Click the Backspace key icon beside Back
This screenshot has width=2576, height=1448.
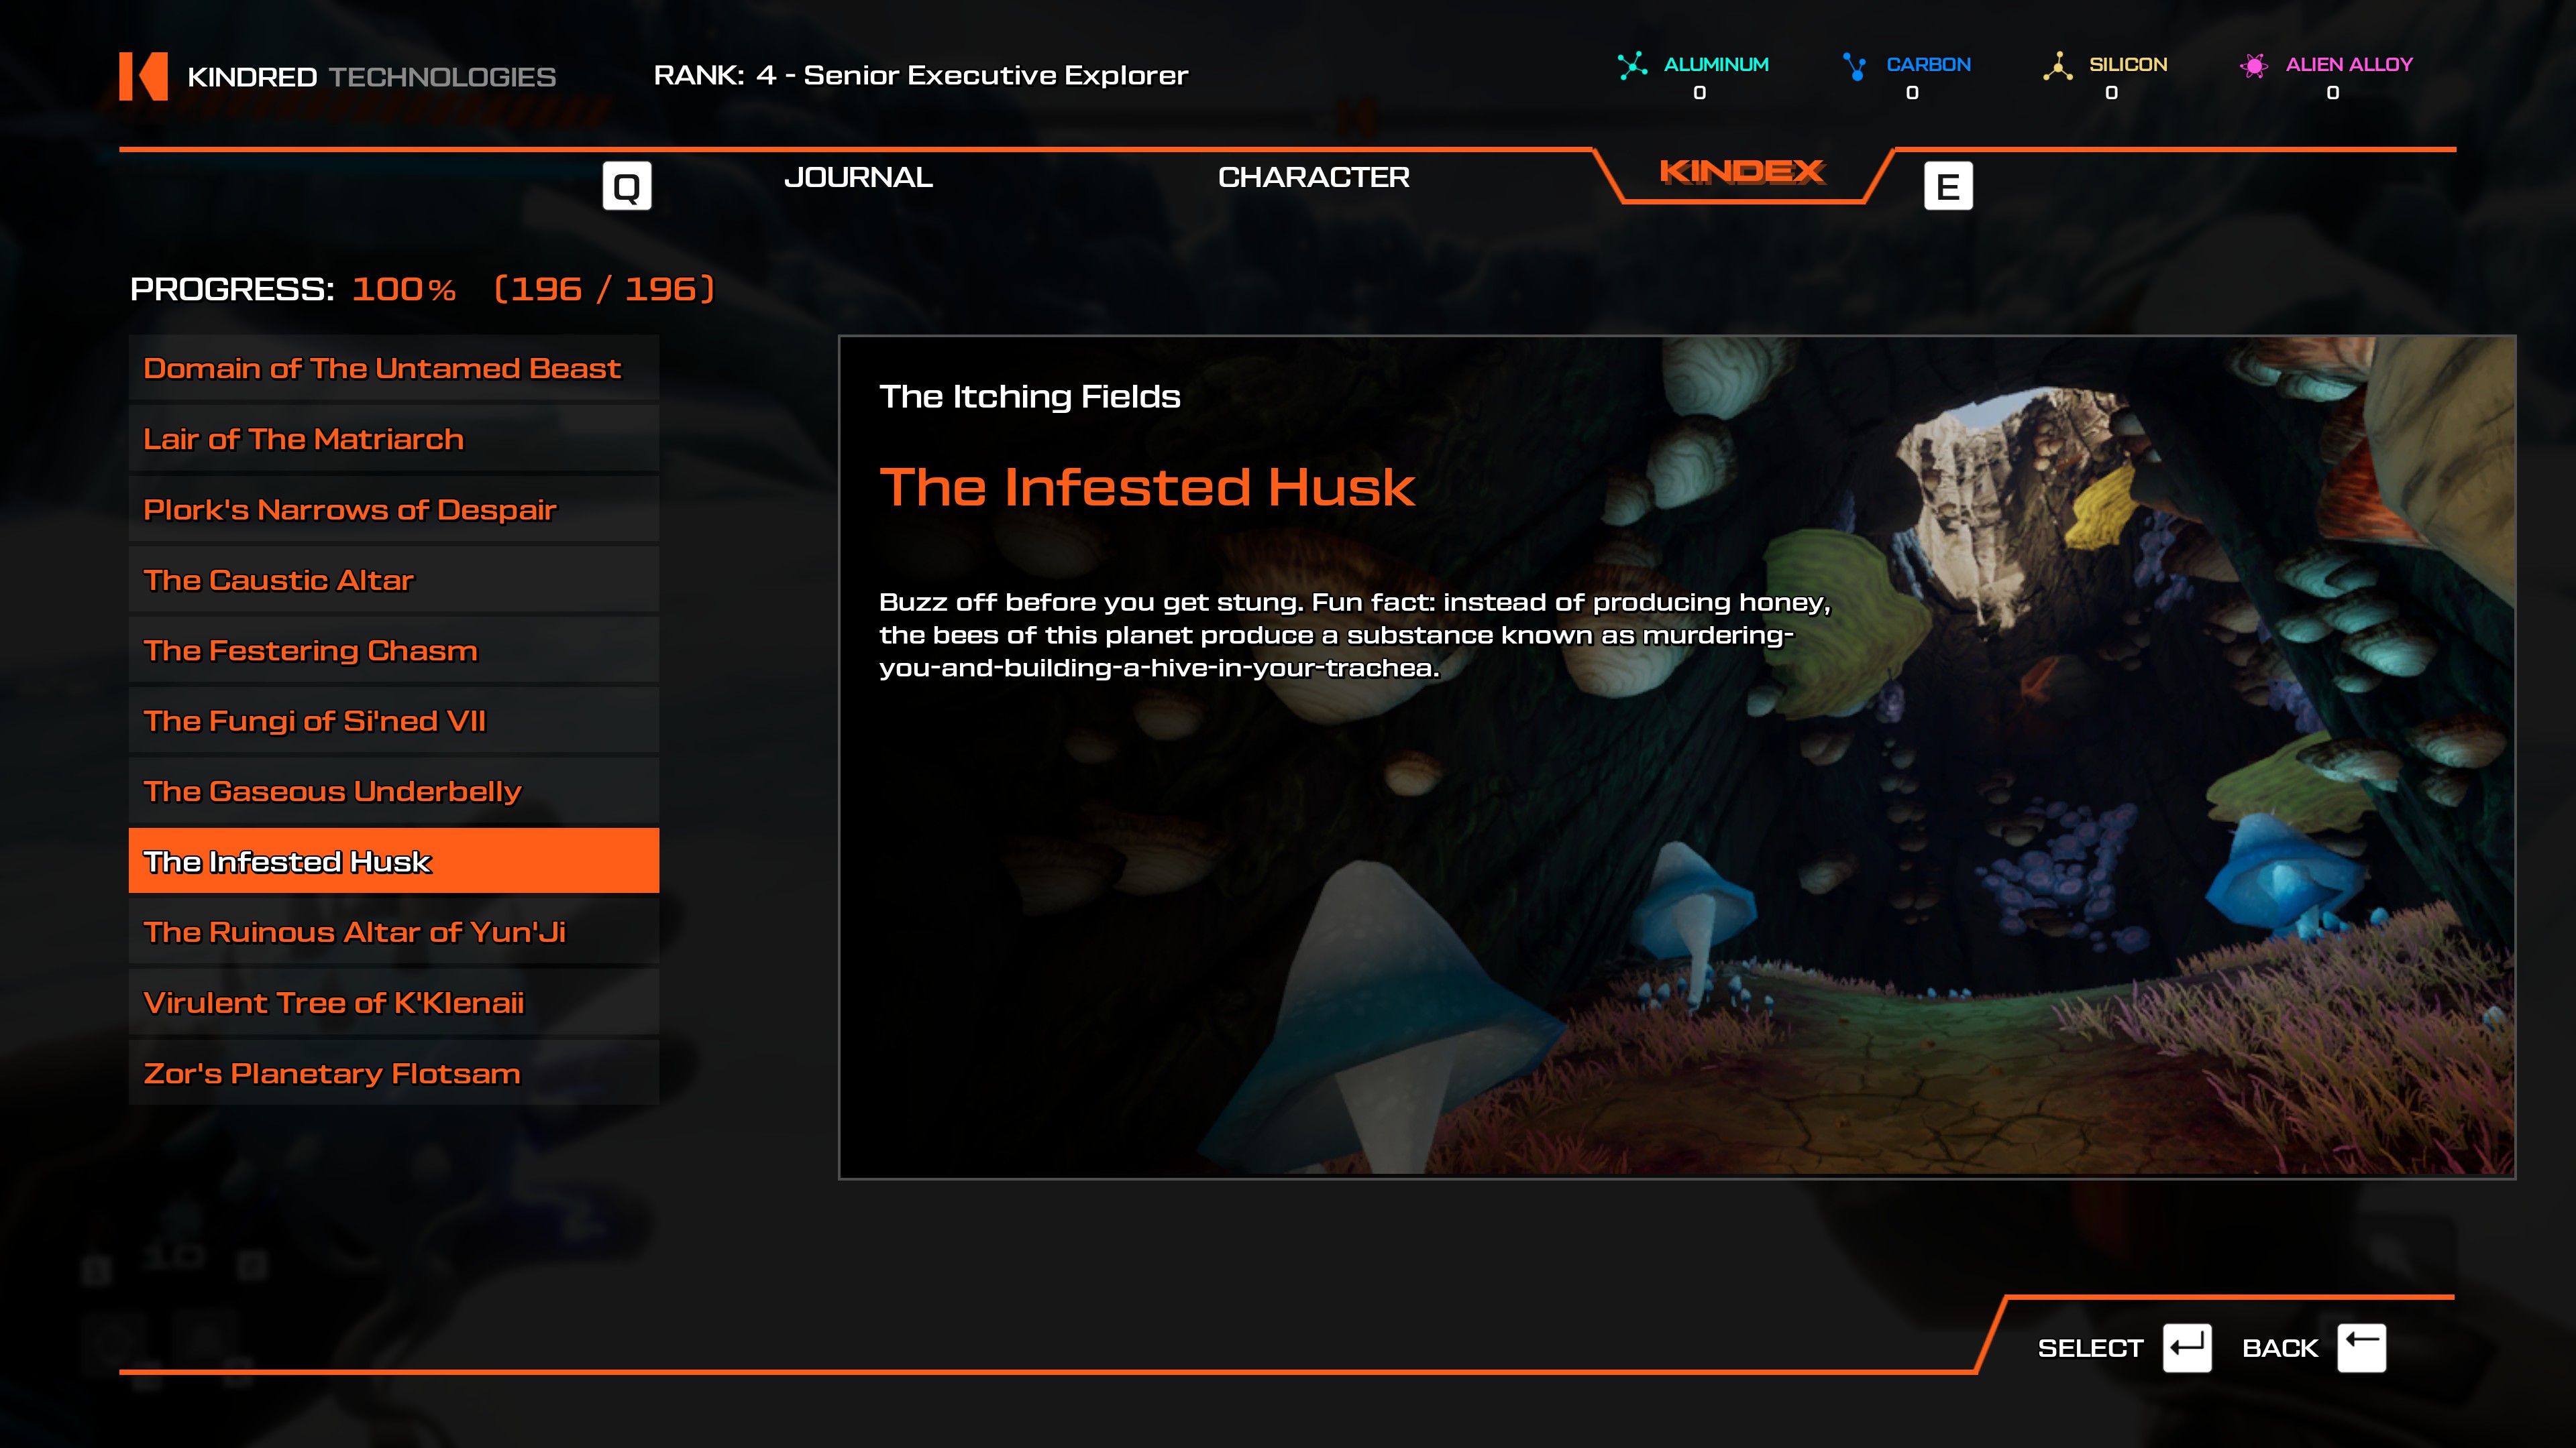[2362, 1348]
